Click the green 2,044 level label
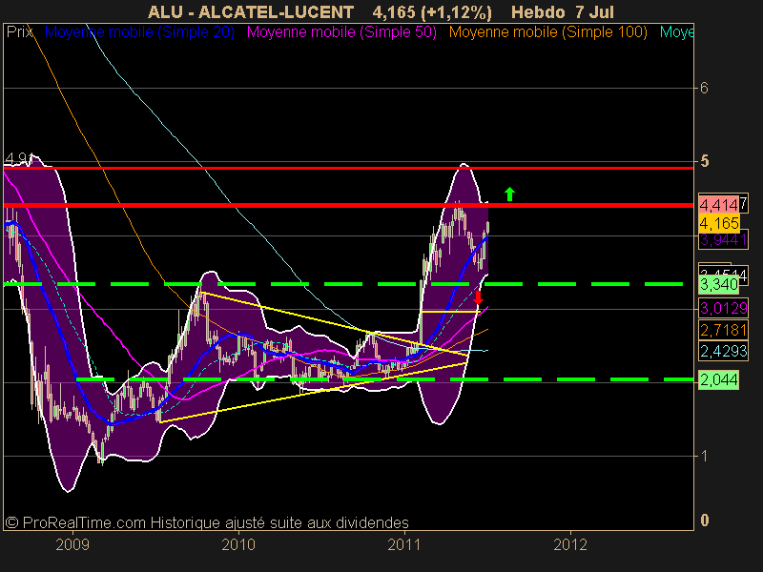Screen dimensions: 763x572 [719, 379]
